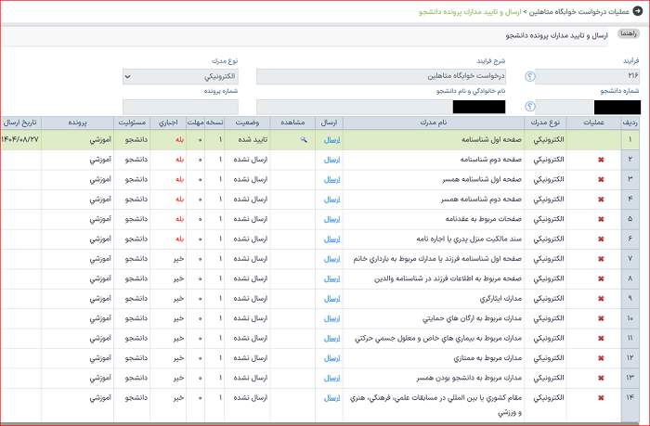Screen dimensions: 650x426
Task: Click ارسال link for مدارك ایثارگري
Action: click(331, 298)
